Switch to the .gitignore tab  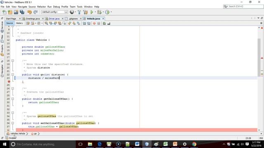click(x=73, y=18)
